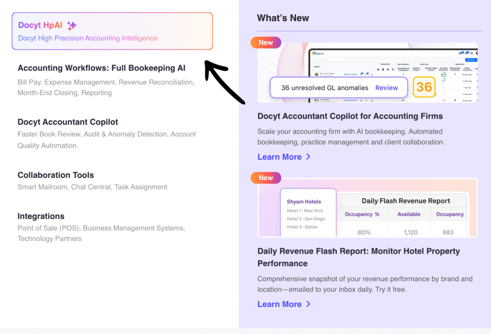Click the chevron arrow beside the first Learn More
This screenshot has width=491, height=334.
(x=308, y=157)
